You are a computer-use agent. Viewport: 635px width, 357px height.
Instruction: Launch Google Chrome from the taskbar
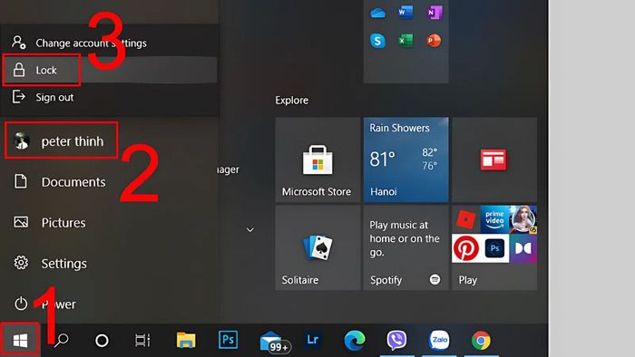(x=481, y=341)
